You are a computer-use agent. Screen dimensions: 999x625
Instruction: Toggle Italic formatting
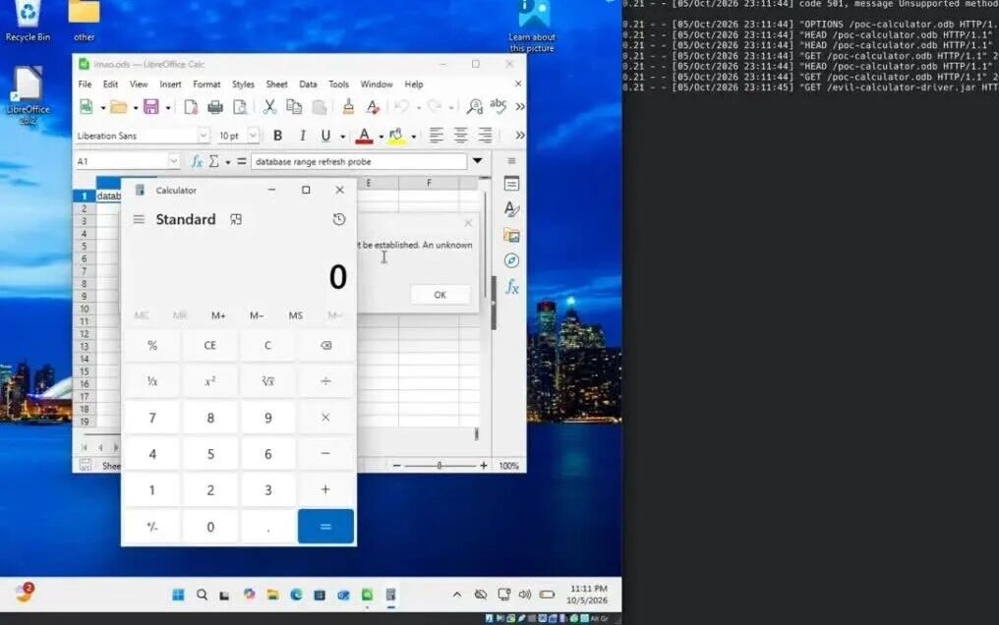tap(303, 136)
